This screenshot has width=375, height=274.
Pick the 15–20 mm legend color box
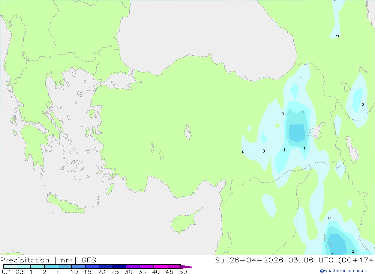(92, 267)
